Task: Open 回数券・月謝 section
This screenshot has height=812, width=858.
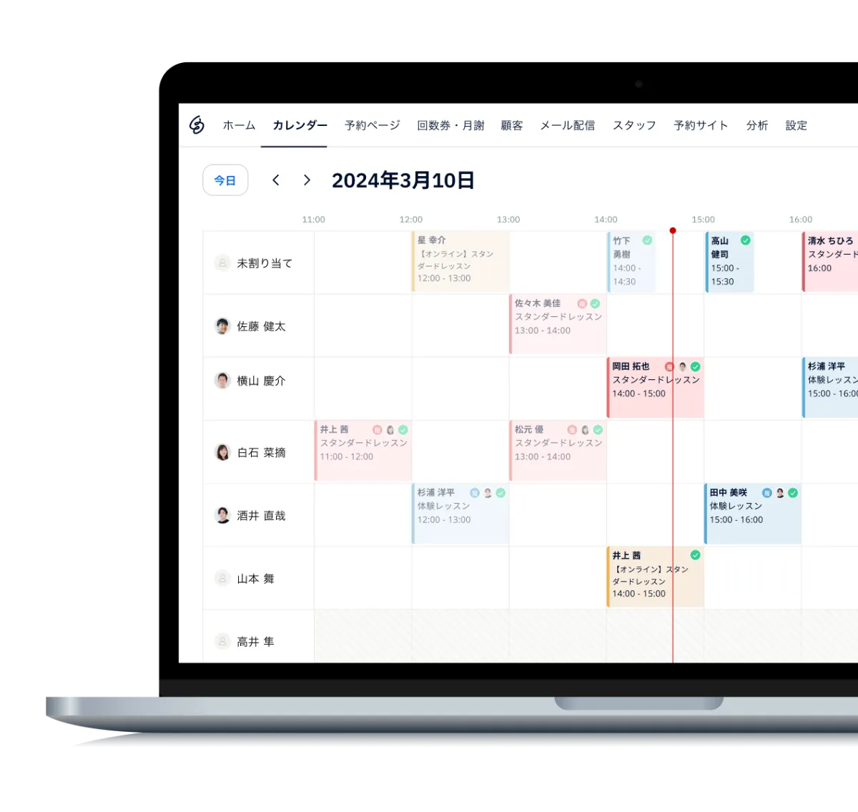Action: (450, 125)
